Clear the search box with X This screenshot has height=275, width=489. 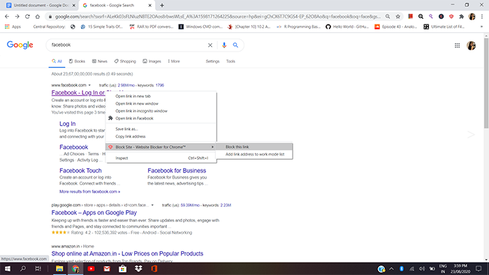[210, 45]
